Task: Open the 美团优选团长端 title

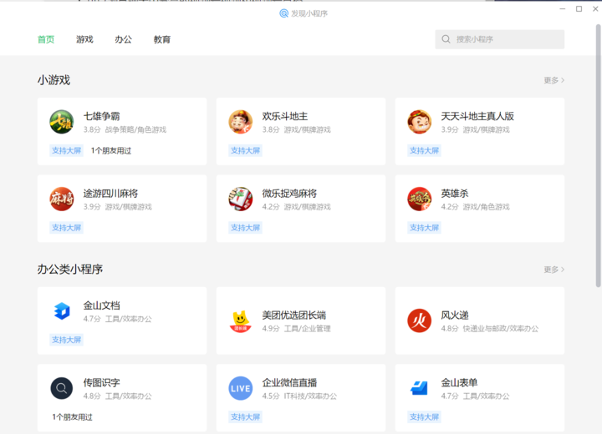Action: pyautogui.click(x=294, y=315)
